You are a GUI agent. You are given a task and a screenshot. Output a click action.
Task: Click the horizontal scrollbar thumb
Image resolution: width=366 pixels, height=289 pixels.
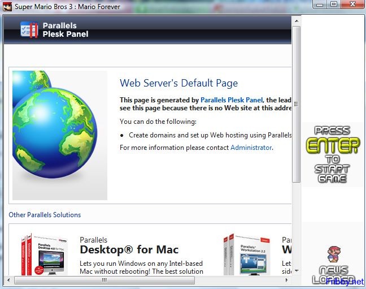click(104, 280)
